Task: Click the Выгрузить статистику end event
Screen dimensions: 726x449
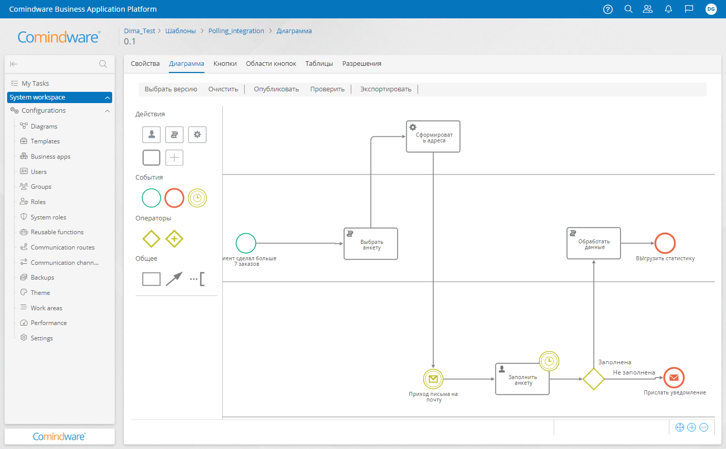Action: [x=665, y=243]
